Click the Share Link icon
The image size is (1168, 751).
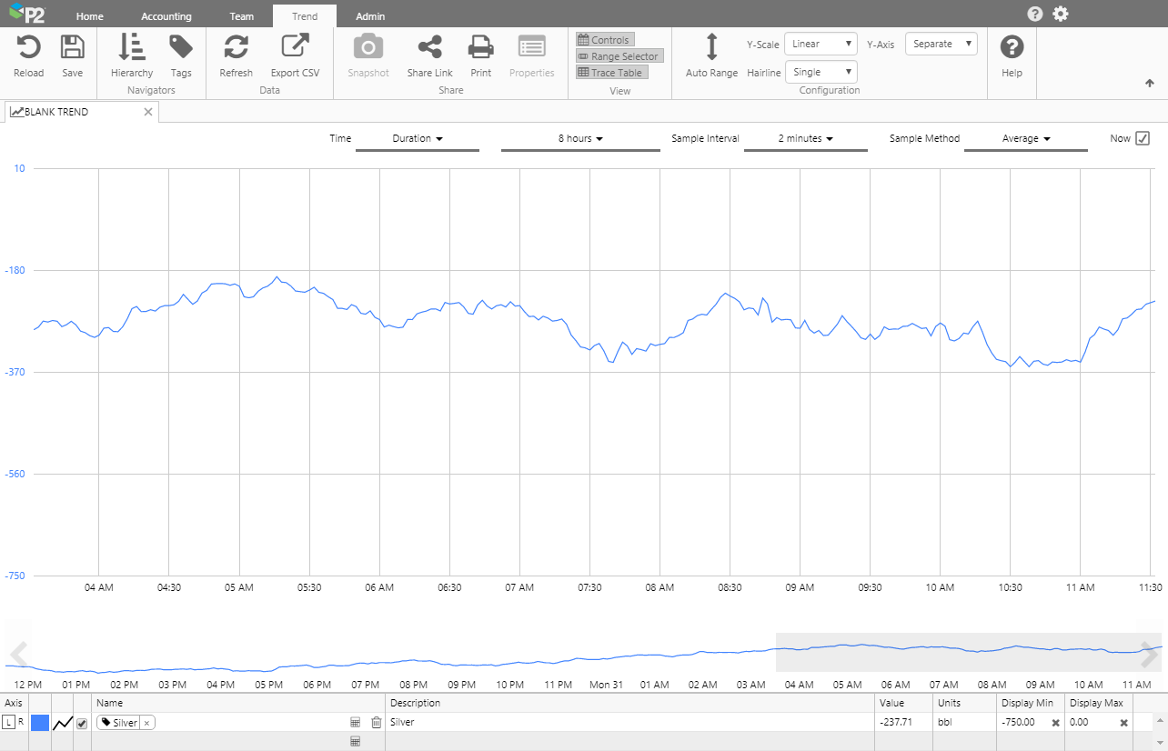coord(429,47)
